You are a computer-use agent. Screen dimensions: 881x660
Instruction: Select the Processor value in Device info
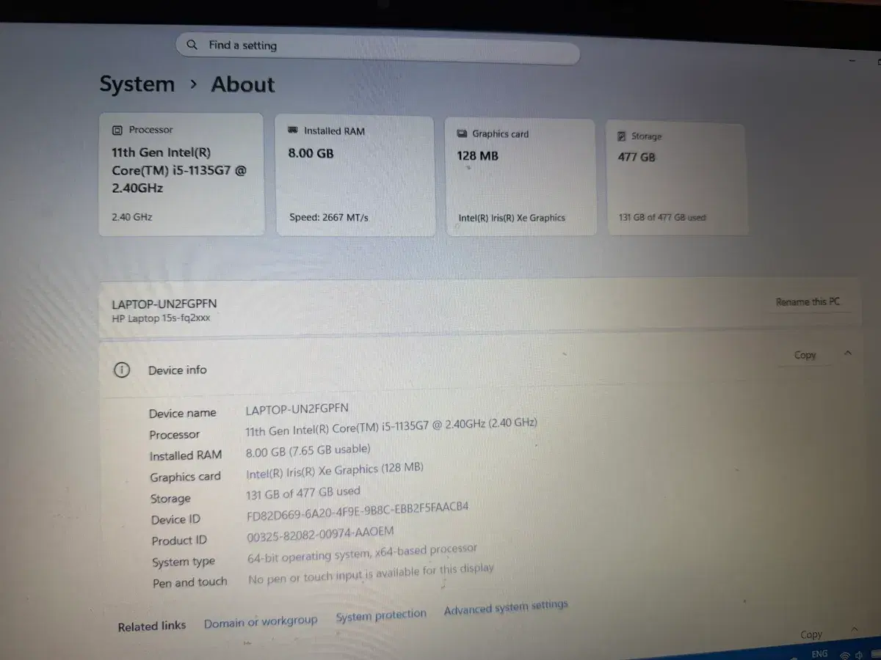(391, 425)
